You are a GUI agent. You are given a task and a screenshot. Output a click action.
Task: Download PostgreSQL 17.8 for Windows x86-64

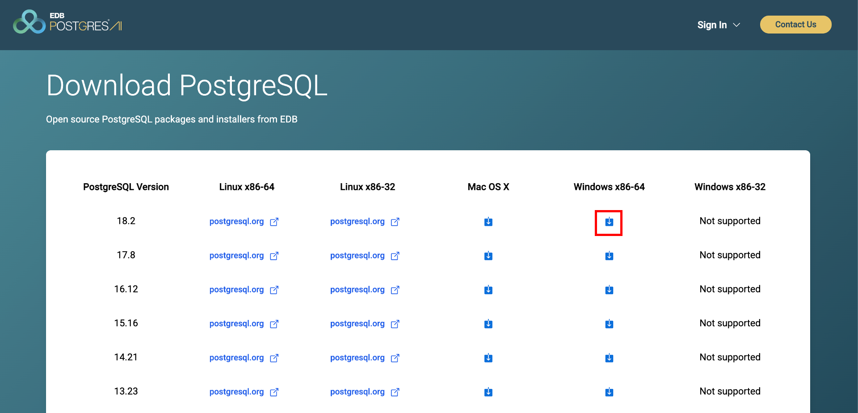point(609,256)
